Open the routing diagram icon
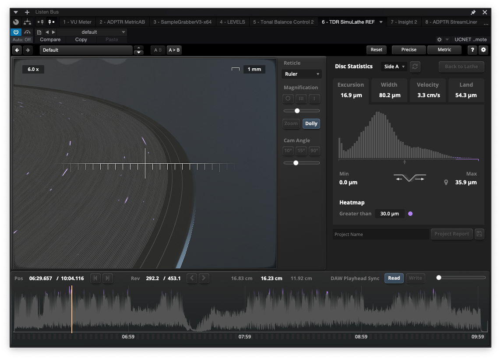501x359 pixels. click(x=28, y=22)
